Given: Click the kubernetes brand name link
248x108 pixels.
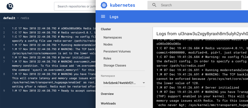Looking at the screenshot, I should (x=122, y=5).
